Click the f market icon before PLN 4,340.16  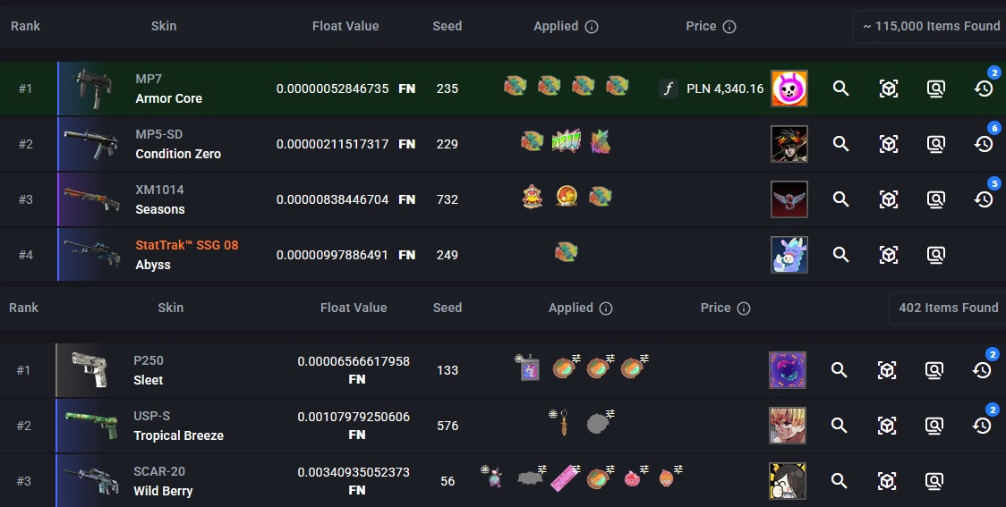point(668,89)
